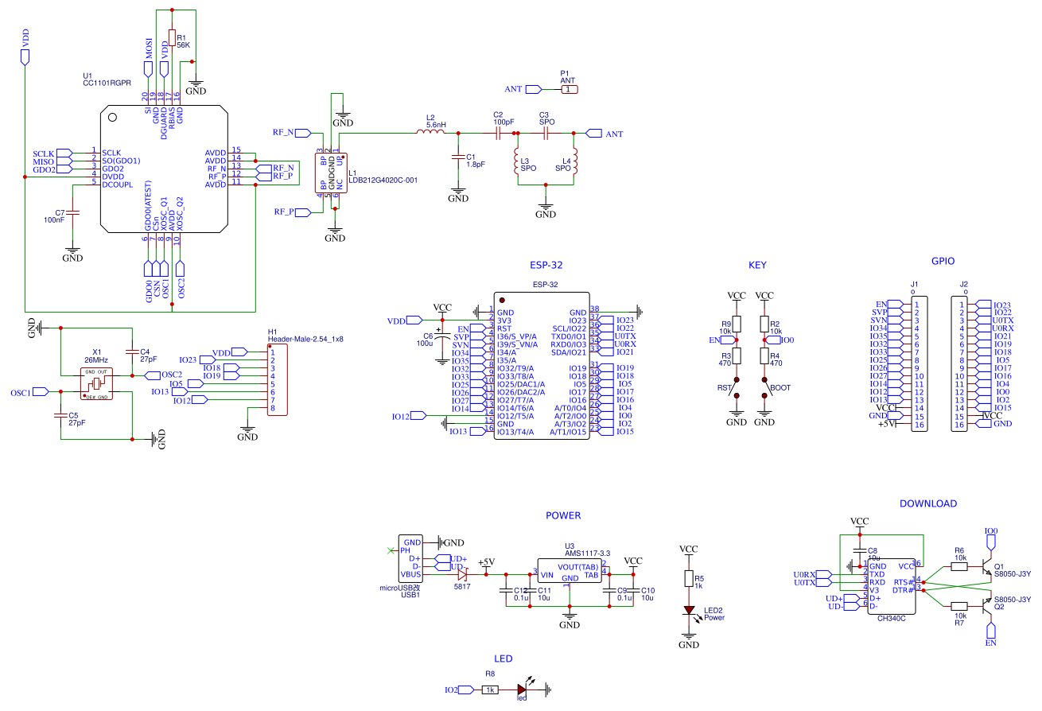Click the Power LED2 diode symbol
1042x711 pixels.
689,610
